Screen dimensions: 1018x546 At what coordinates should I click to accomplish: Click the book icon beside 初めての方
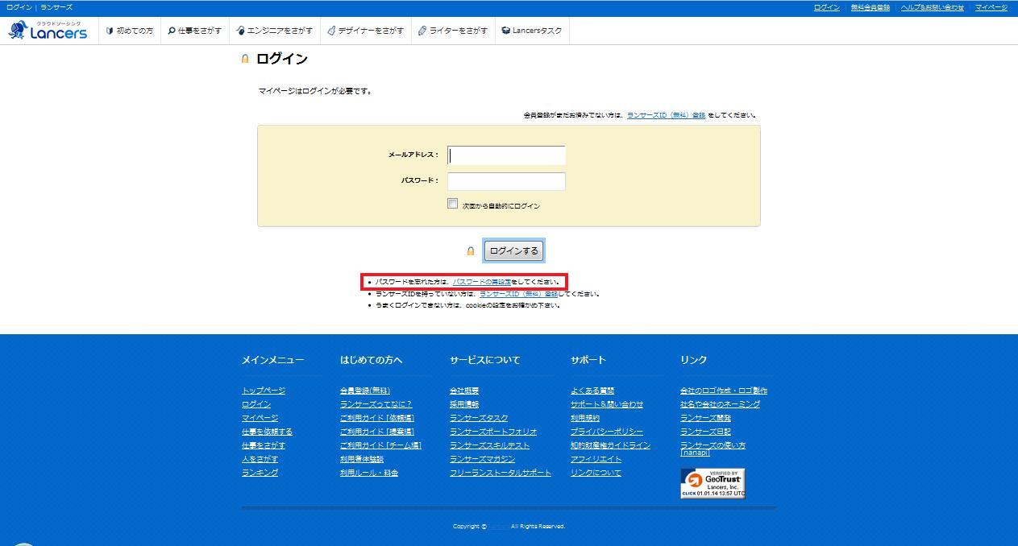click(110, 31)
